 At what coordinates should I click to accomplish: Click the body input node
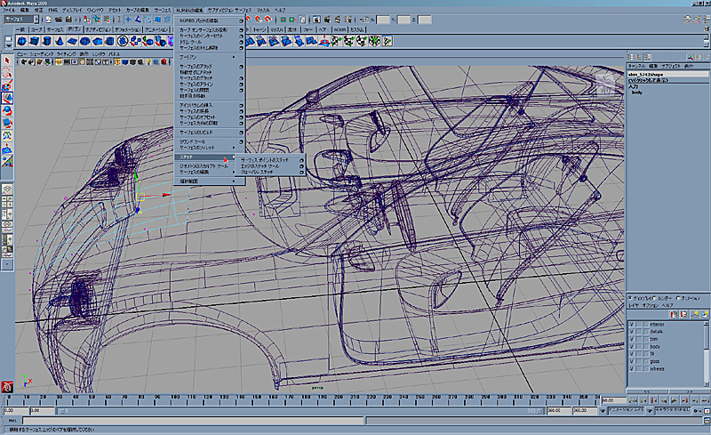[x=637, y=93]
